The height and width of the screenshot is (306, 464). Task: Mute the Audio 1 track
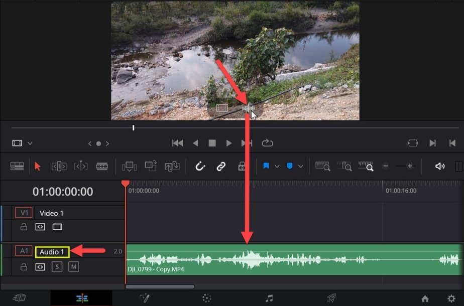74,266
